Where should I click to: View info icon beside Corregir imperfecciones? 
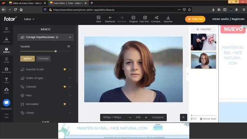tap(57, 37)
